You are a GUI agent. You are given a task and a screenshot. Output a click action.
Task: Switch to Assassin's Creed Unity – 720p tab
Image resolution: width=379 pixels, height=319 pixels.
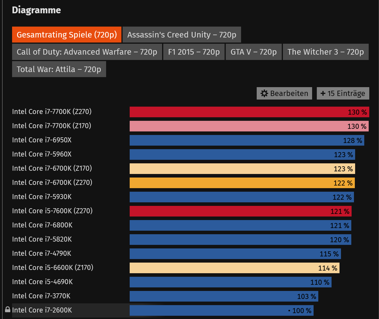pyautogui.click(x=182, y=35)
